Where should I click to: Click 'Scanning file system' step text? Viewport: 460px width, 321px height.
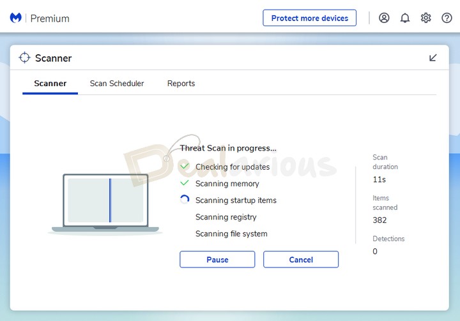click(231, 234)
